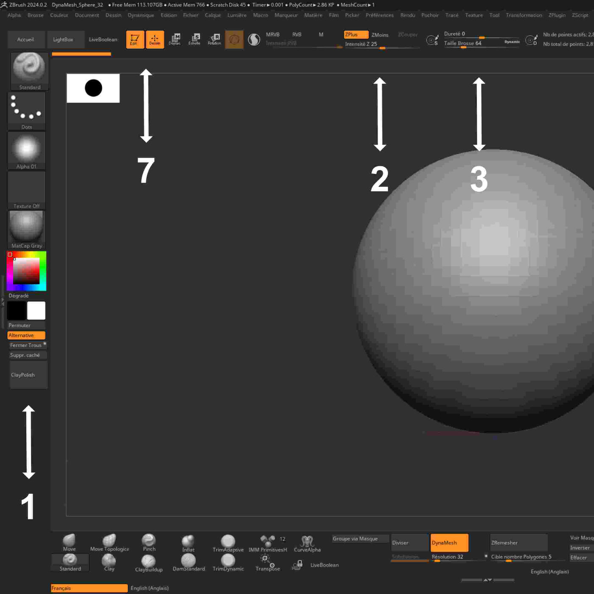594x594 pixels.
Task: Toggle the DynaMesh button
Action: 449,543
